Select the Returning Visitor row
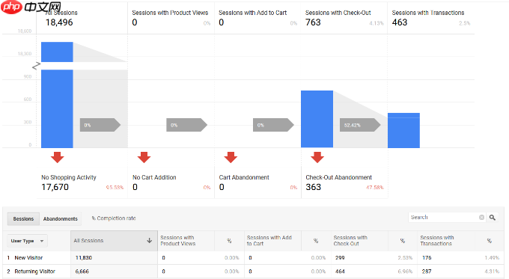 point(253,272)
